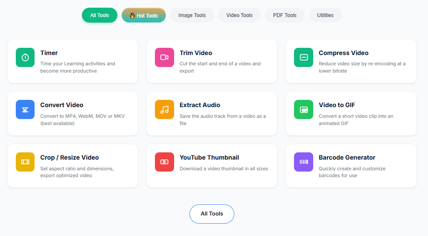Viewport: 428px width, 236px height.
Task: Open the Video Tools tab
Action: pos(239,15)
